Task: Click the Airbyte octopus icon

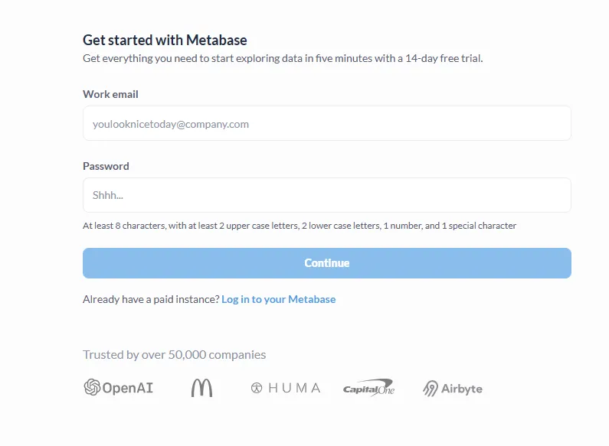Action: 431,388
